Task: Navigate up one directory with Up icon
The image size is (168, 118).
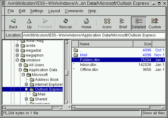Action: pos(29,21)
